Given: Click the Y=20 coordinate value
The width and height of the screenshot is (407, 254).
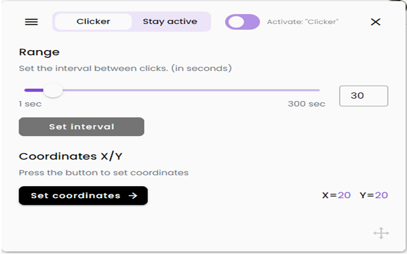Looking at the screenshot, I should click(374, 196).
